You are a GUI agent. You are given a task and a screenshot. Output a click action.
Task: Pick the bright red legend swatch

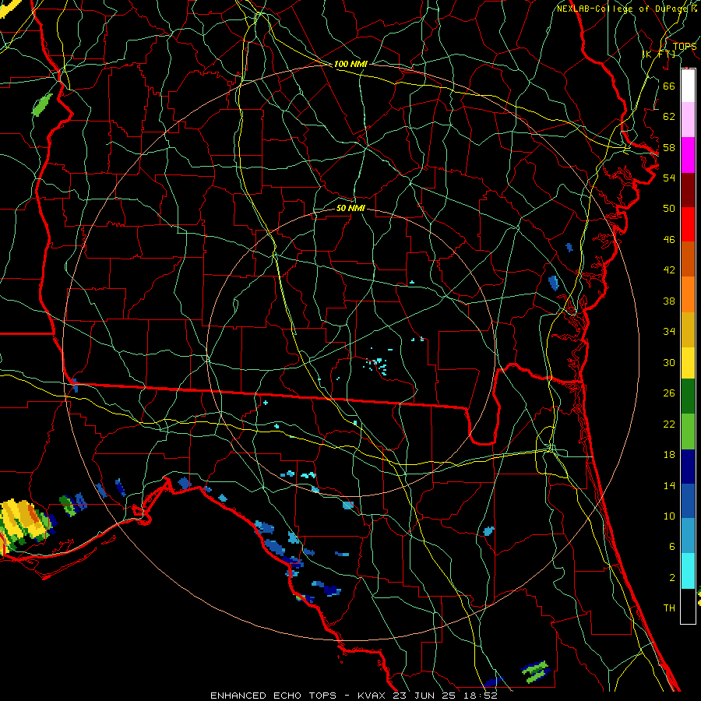click(x=688, y=224)
